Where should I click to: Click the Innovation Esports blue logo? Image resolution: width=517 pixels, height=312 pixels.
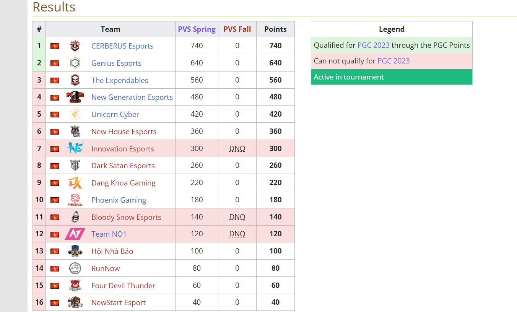pyautogui.click(x=75, y=148)
